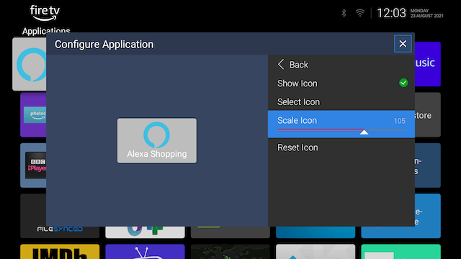Open the Alexa app tile behind dialog
The image size is (461, 259).
click(30, 64)
